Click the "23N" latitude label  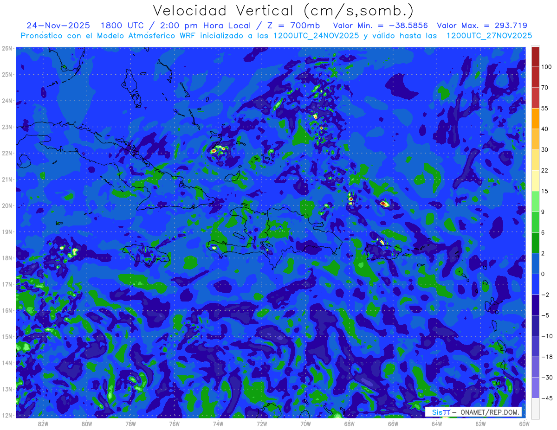pyautogui.click(x=6, y=127)
